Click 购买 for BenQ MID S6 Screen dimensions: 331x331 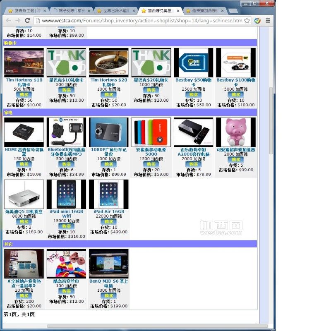(109, 296)
